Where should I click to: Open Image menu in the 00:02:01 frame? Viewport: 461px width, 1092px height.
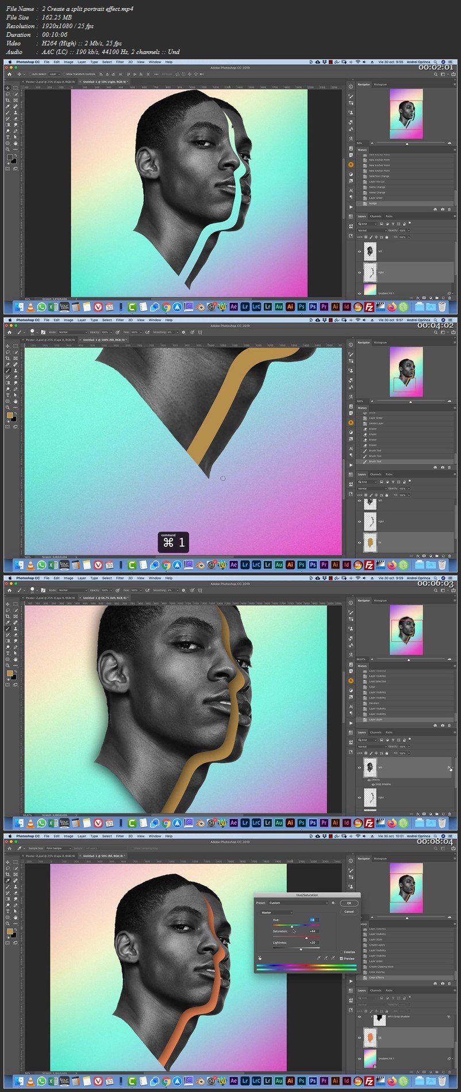68,61
